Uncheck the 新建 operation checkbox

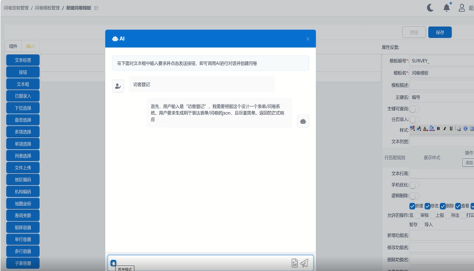[412, 206]
